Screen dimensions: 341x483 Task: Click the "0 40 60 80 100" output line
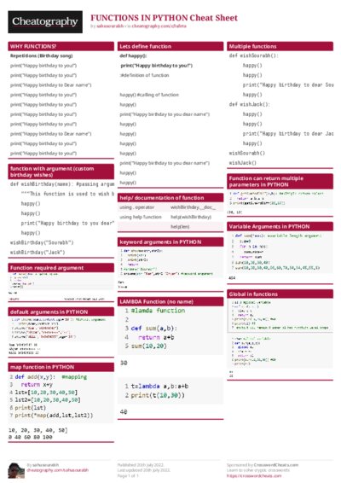point(31,437)
